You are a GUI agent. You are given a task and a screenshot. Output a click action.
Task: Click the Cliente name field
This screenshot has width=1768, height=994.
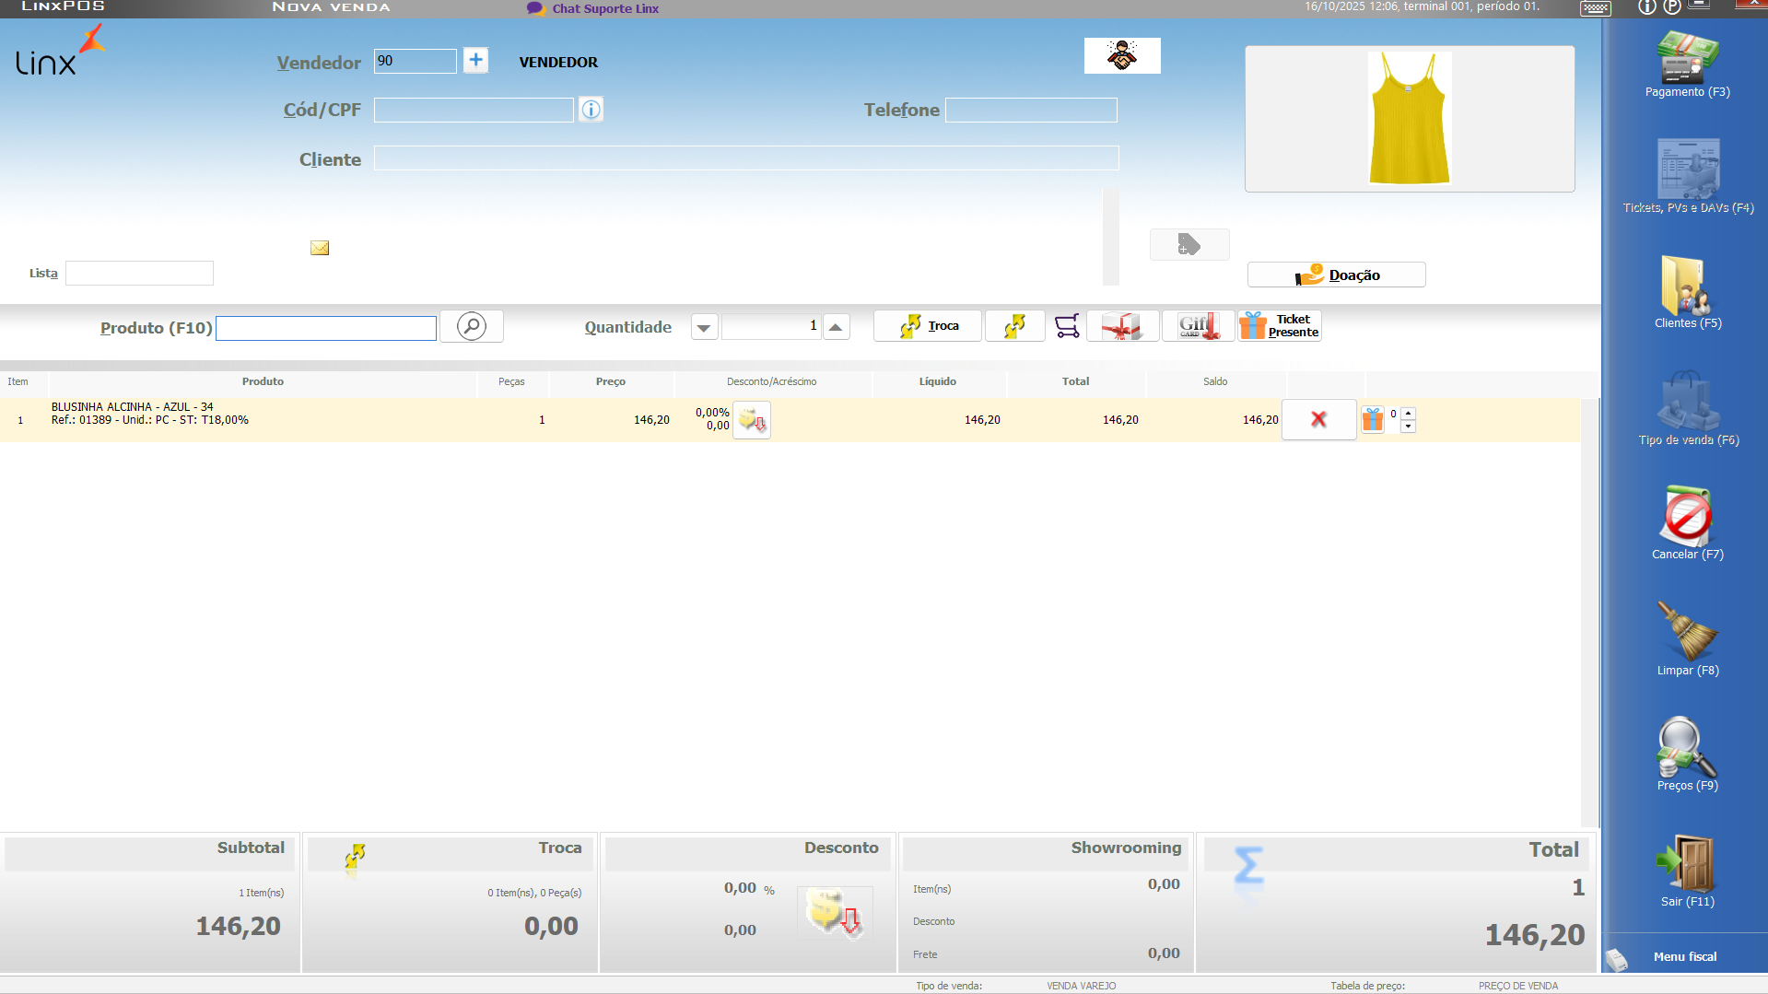click(x=746, y=158)
